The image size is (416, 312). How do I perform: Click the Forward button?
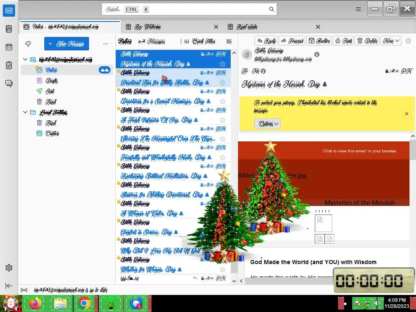(x=292, y=41)
